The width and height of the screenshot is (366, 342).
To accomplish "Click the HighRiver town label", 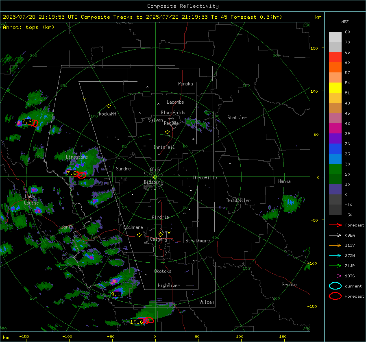I will tap(169, 285).
